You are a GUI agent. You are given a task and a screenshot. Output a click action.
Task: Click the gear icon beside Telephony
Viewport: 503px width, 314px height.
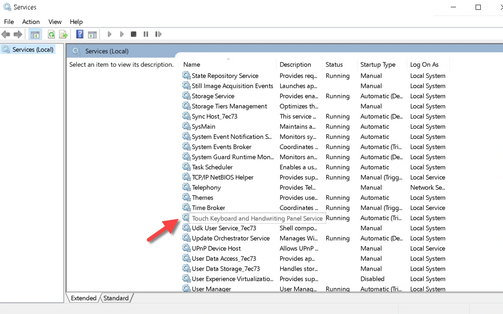(186, 187)
